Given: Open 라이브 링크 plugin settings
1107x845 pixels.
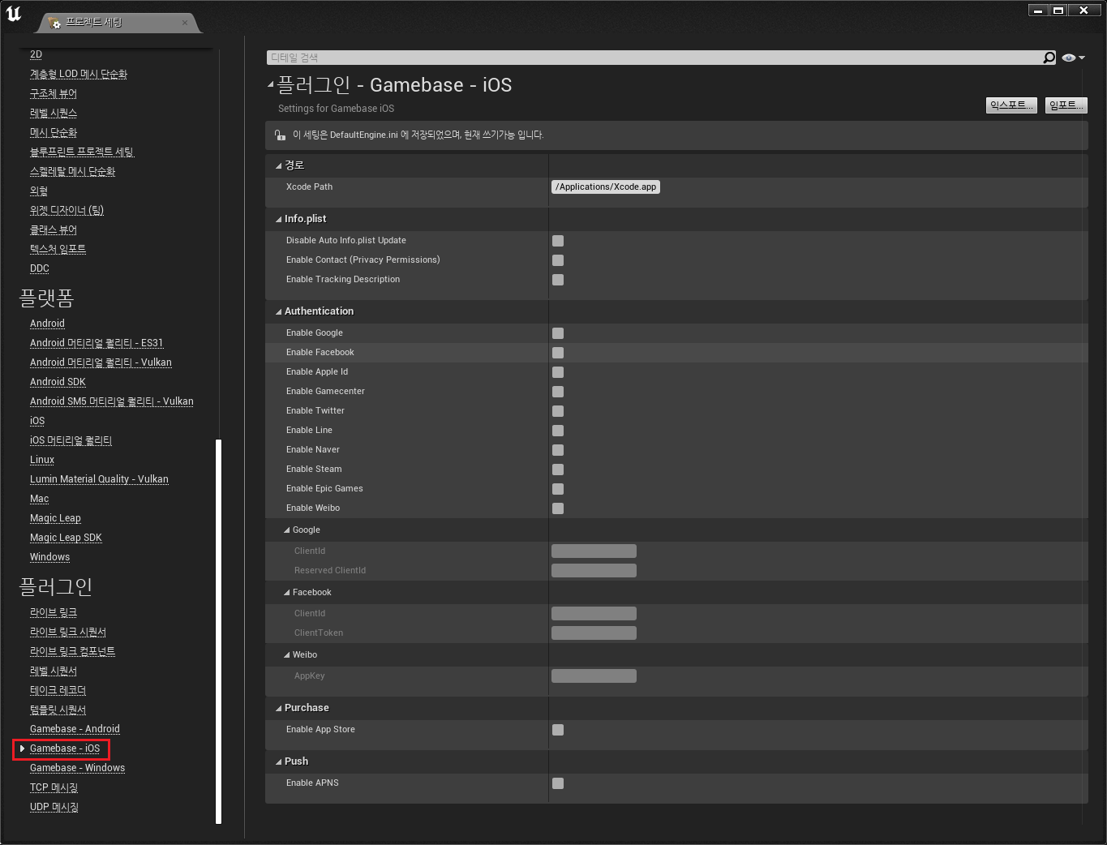Looking at the screenshot, I should [54, 612].
